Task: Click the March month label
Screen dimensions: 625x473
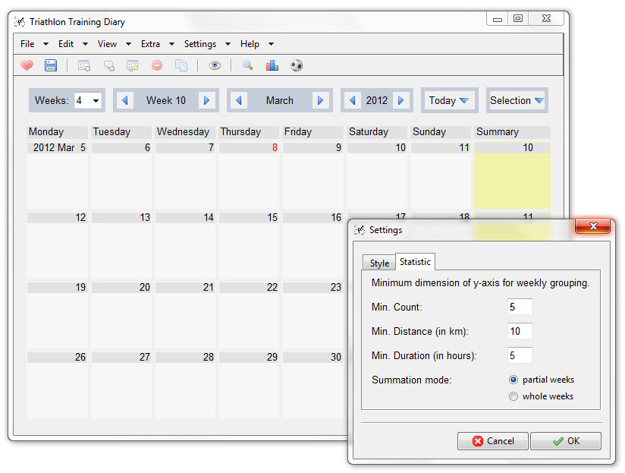Action: pos(279,100)
